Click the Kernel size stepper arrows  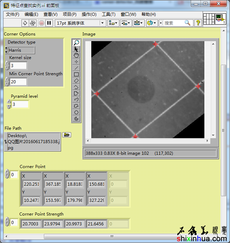7,66
